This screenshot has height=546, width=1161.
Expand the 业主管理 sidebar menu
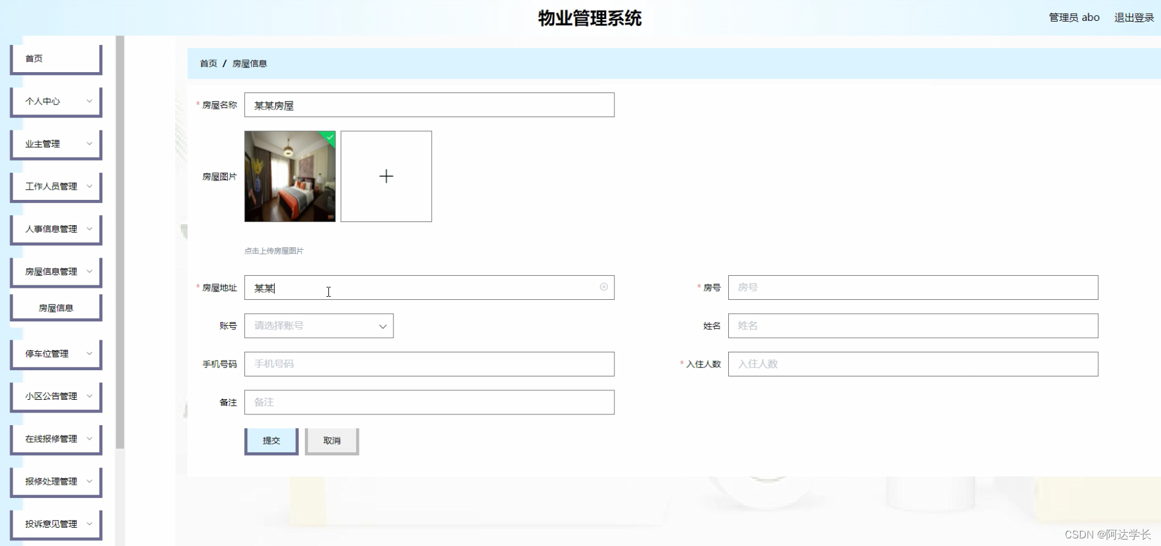coord(56,144)
